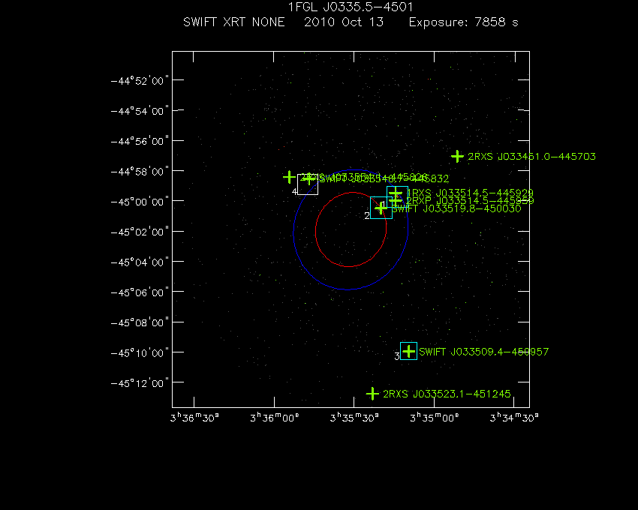The width and height of the screenshot is (638, 510).
Task: Click the declination label -44°58'00"
Action: click(140, 171)
